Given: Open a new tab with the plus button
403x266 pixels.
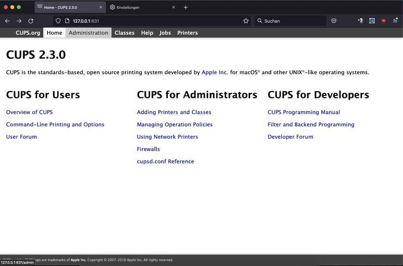Looking at the screenshot, I should 186,7.
